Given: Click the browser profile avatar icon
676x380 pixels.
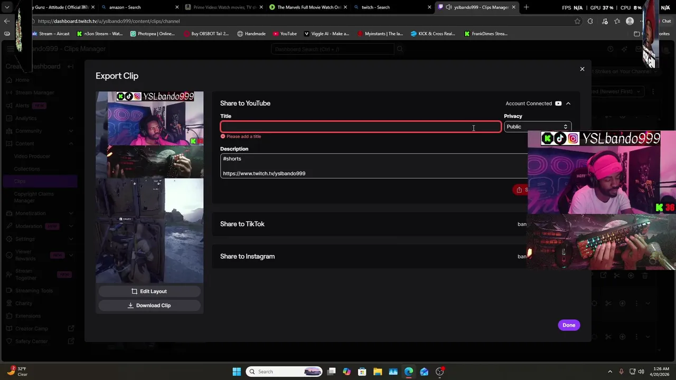Looking at the screenshot, I should 630,21.
